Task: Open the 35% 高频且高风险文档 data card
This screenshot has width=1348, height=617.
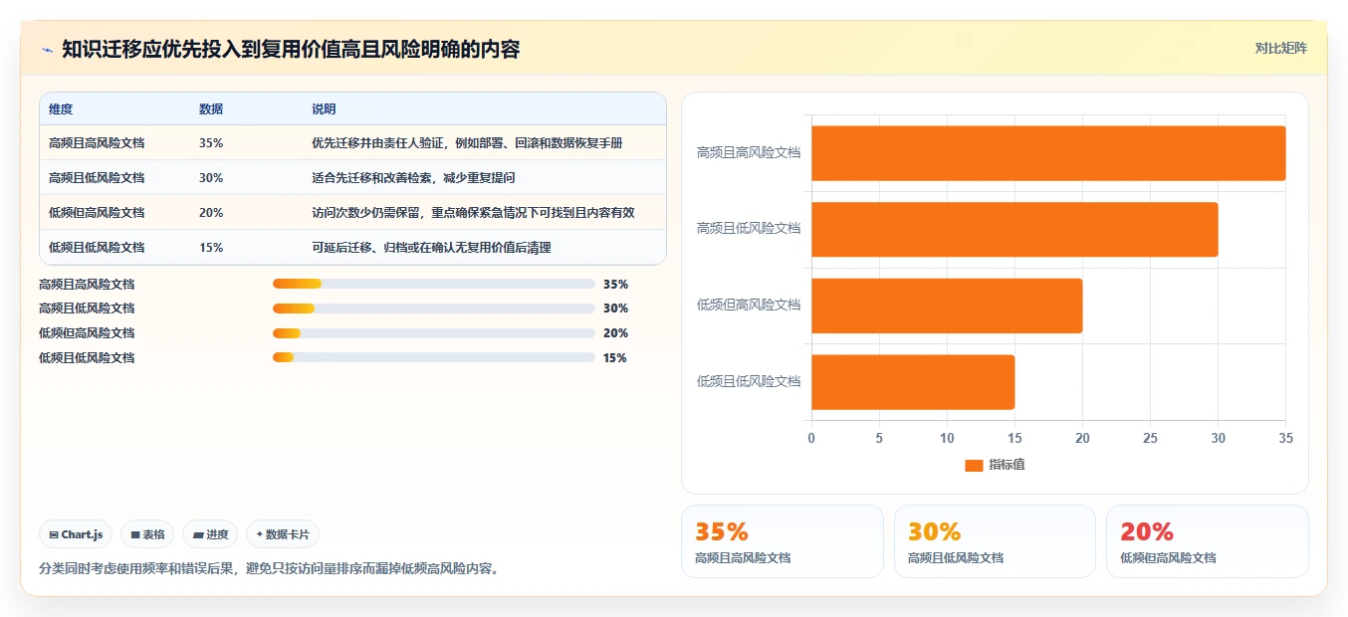Action: (783, 541)
